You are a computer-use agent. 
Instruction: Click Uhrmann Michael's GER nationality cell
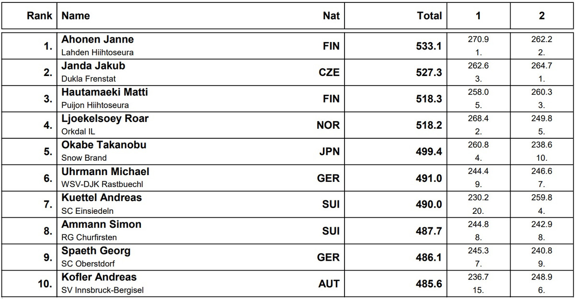(x=328, y=178)
